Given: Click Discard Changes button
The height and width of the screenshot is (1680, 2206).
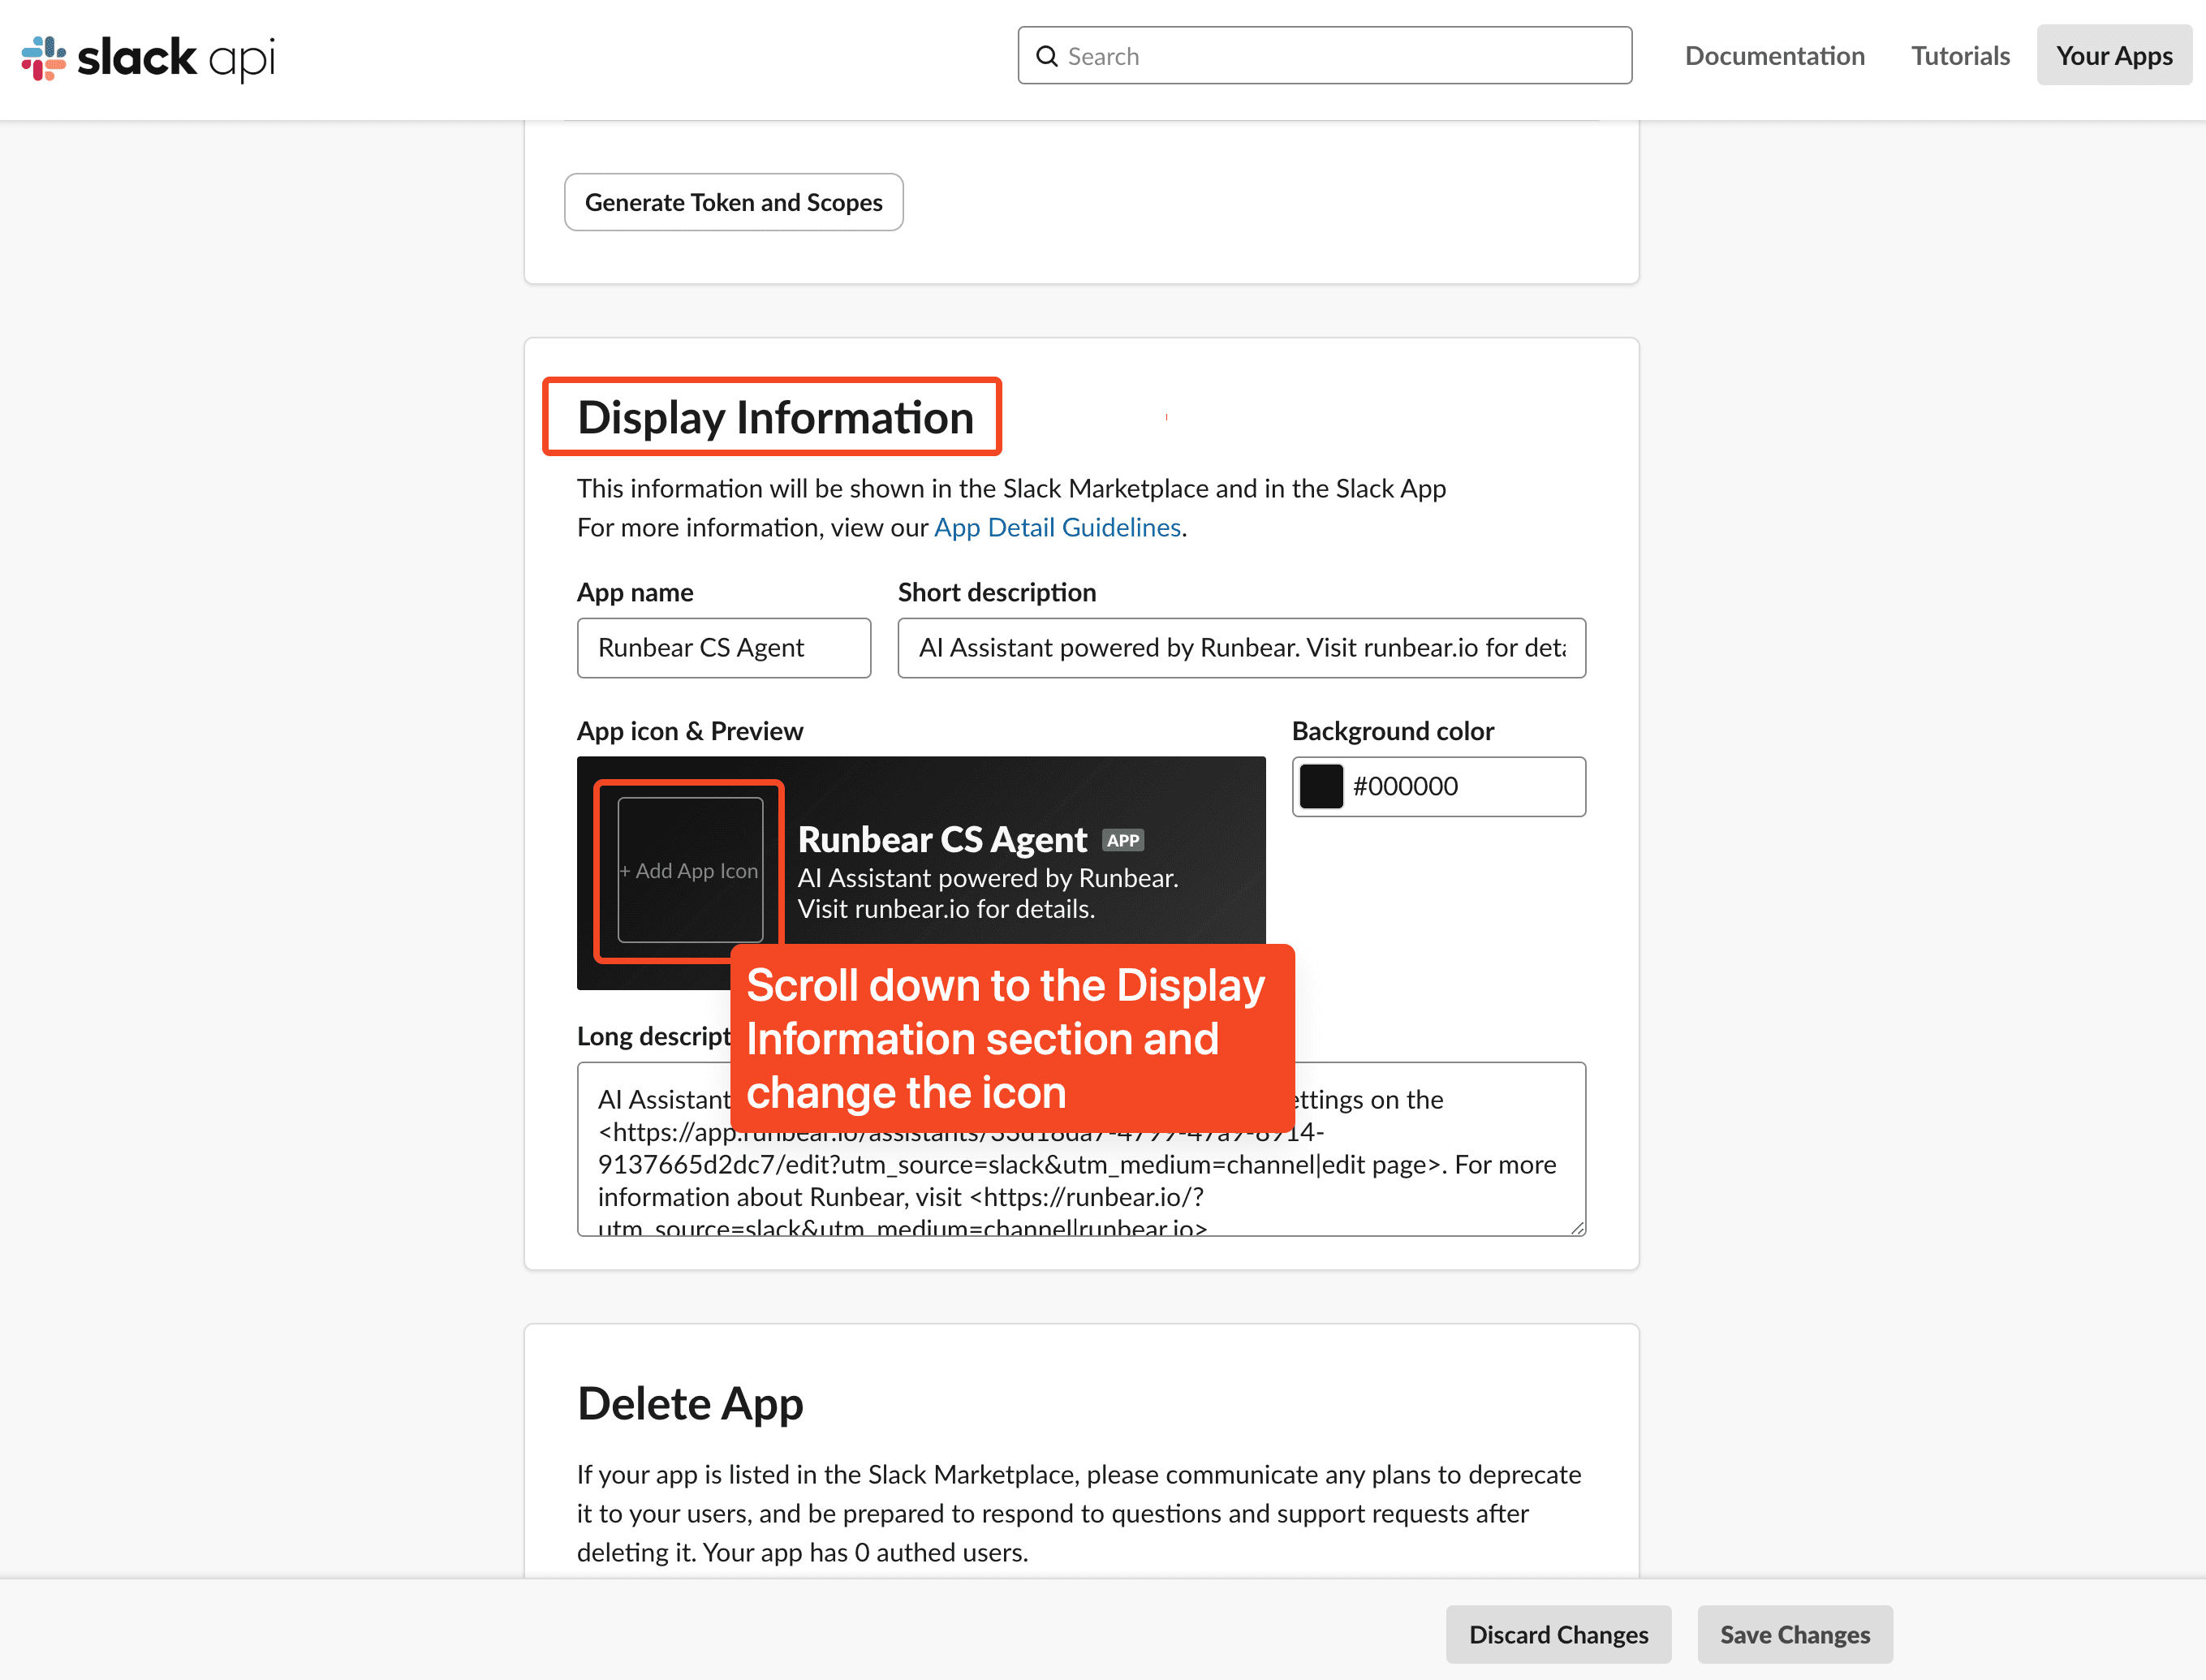Looking at the screenshot, I should click(1558, 1634).
